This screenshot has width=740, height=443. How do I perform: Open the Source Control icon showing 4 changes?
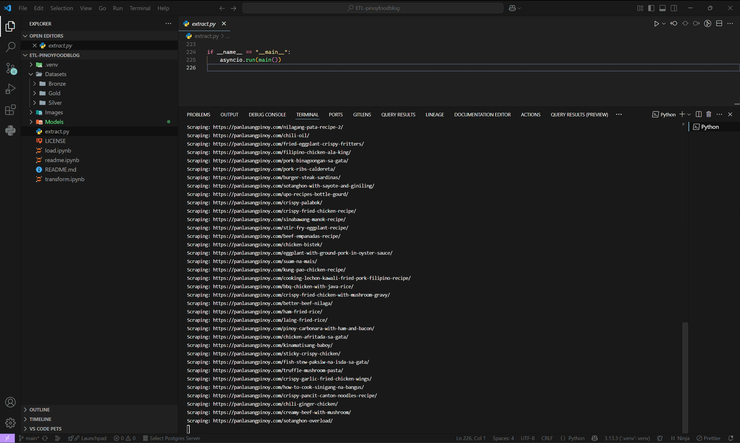[10, 69]
